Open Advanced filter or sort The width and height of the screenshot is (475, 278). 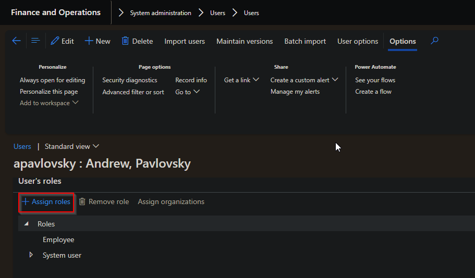133,92
